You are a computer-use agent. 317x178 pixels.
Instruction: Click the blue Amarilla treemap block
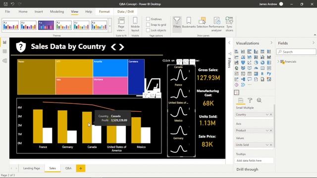[x=110, y=68]
